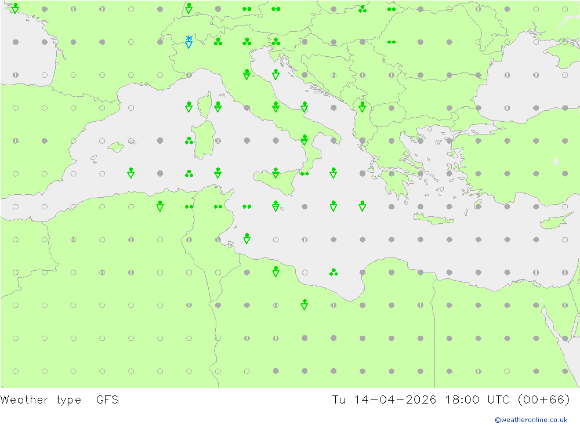Click the forecast offset '(00+66)'
Image resolution: width=580 pixels, height=425 pixels.
click(544, 400)
